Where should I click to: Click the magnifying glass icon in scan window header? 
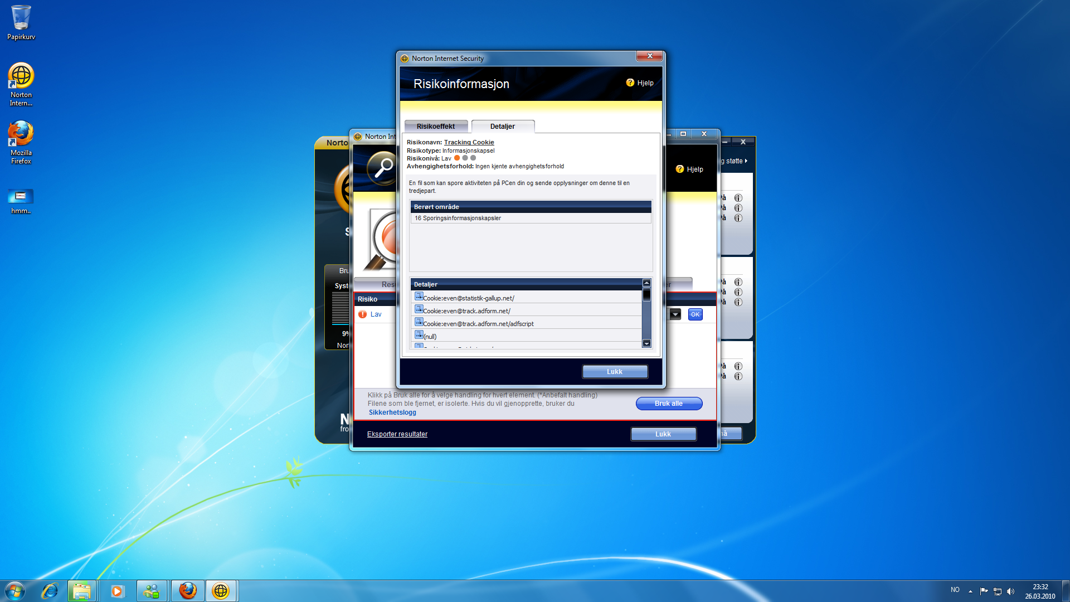coord(382,167)
